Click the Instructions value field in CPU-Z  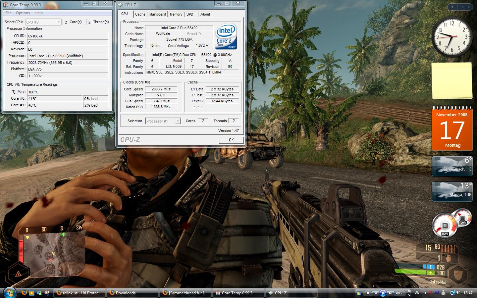(x=192, y=73)
